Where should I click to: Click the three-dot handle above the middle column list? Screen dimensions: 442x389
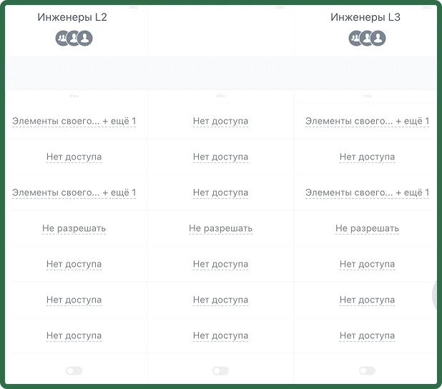click(221, 96)
